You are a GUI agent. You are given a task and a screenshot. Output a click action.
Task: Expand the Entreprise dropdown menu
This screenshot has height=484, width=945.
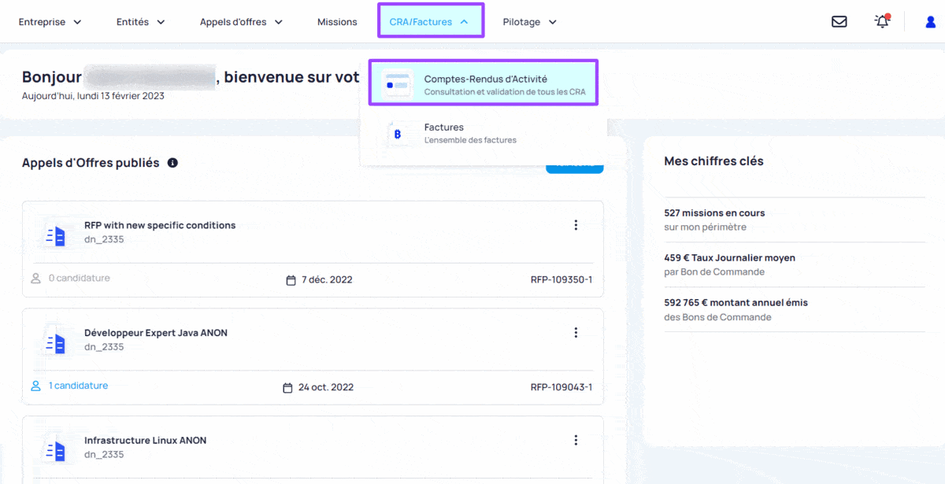[50, 22]
